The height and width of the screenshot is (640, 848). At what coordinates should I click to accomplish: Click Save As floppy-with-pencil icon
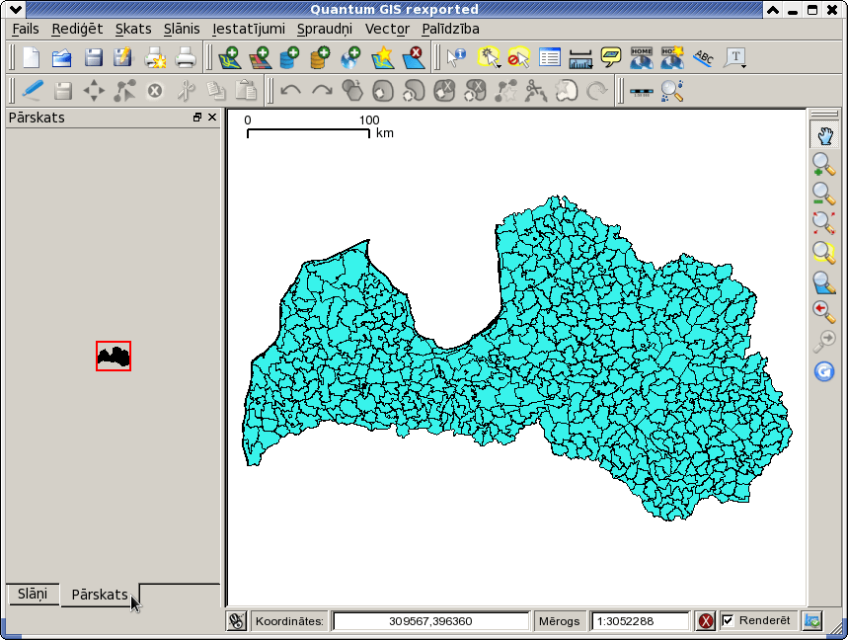click(122, 58)
